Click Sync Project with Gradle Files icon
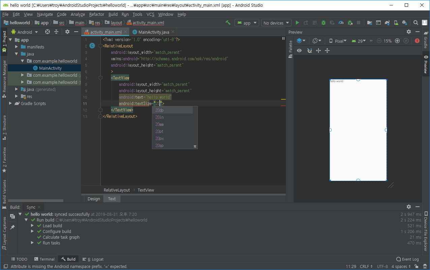This screenshot has width=430, height=270. pyautogui.click(x=387, y=23)
